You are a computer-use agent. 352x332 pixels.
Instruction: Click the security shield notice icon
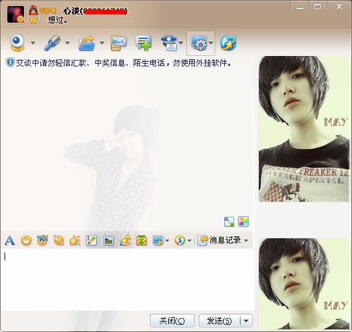[x=10, y=62]
